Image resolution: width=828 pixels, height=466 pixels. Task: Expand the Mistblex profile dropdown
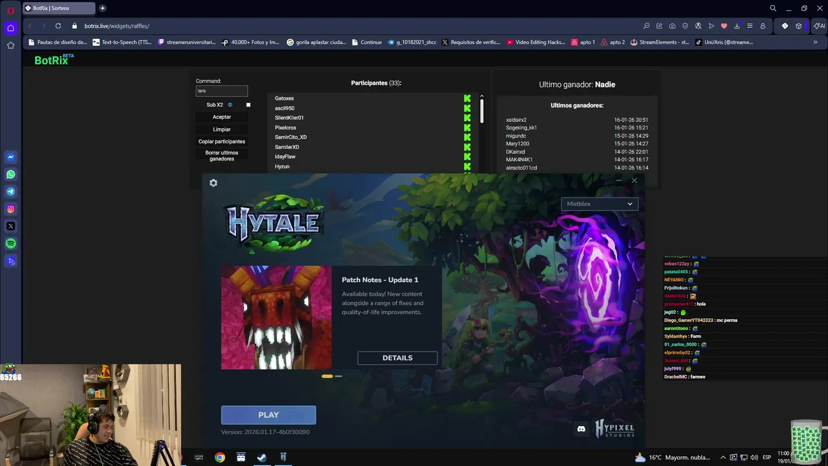pos(600,204)
